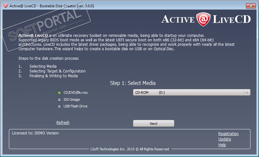Open the CD-ROM (D:) drive dropdown
Viewport: 259px width, 157px height.
[x=192, y=92]
